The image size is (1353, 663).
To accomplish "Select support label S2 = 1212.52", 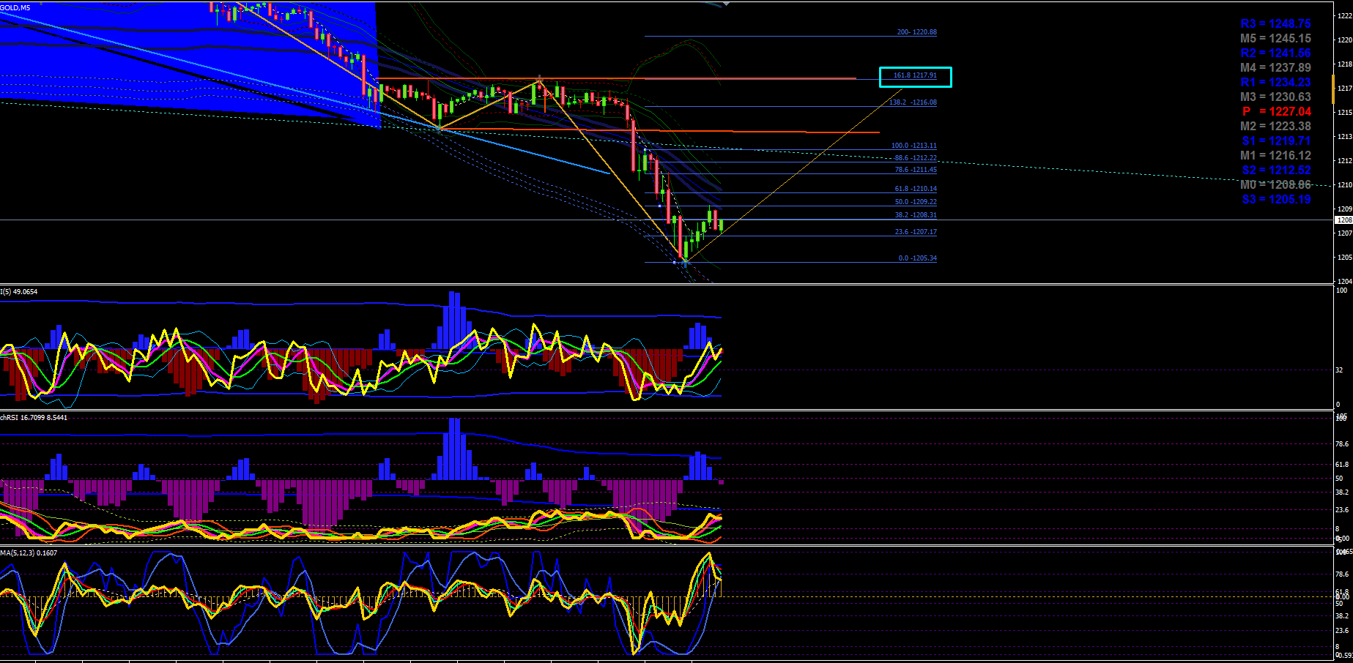I will pos(1277,170).
